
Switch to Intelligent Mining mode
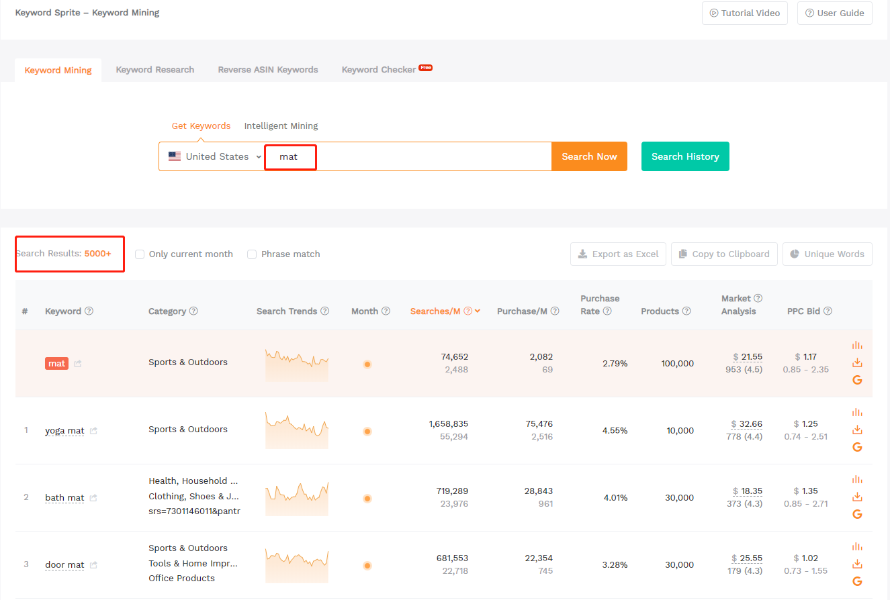point(281,126)
